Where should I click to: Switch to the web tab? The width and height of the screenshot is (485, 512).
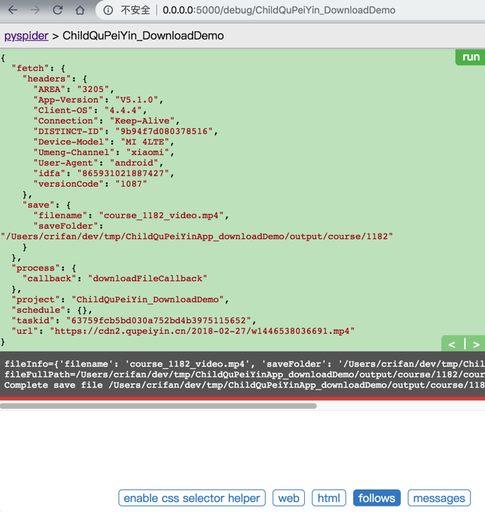(289, 498)
